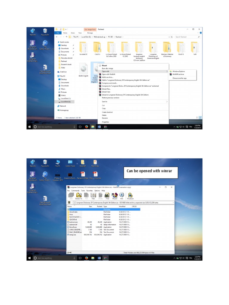The width and height of the screenshot is (229, 305).
Task: Select Longman Dictionary of American English folder
Action: tap(153, 50)
